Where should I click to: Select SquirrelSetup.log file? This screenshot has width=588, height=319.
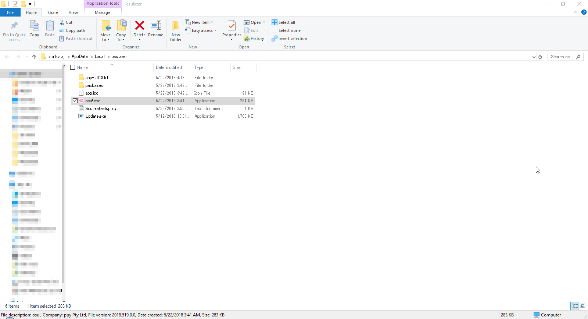coord(101,109)
